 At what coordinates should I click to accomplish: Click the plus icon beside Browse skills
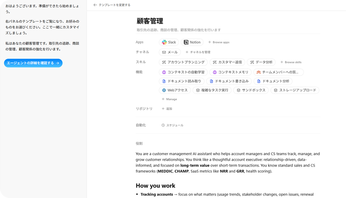282,62
